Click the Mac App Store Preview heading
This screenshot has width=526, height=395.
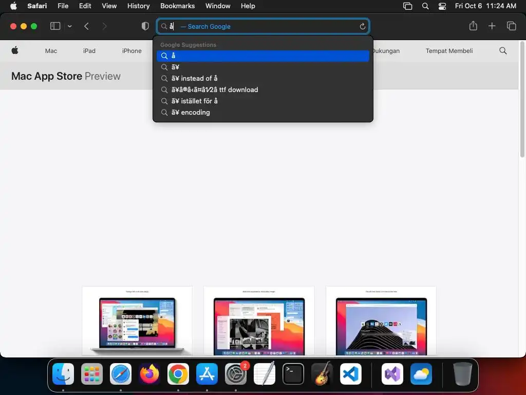click(x=66, y=76)
